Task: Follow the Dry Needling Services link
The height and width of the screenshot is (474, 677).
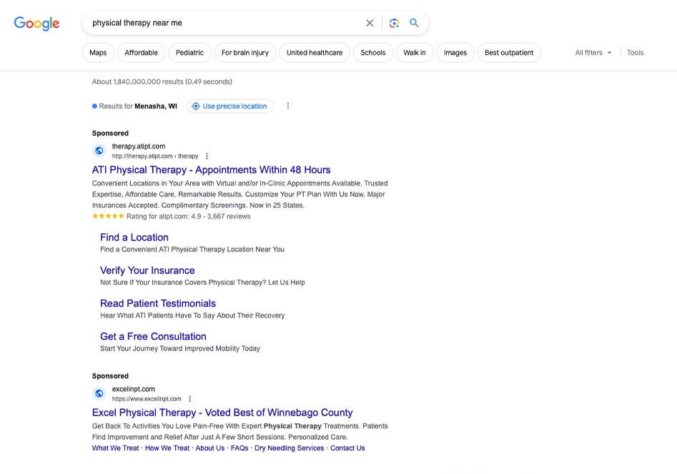Action: coord(289,448)
